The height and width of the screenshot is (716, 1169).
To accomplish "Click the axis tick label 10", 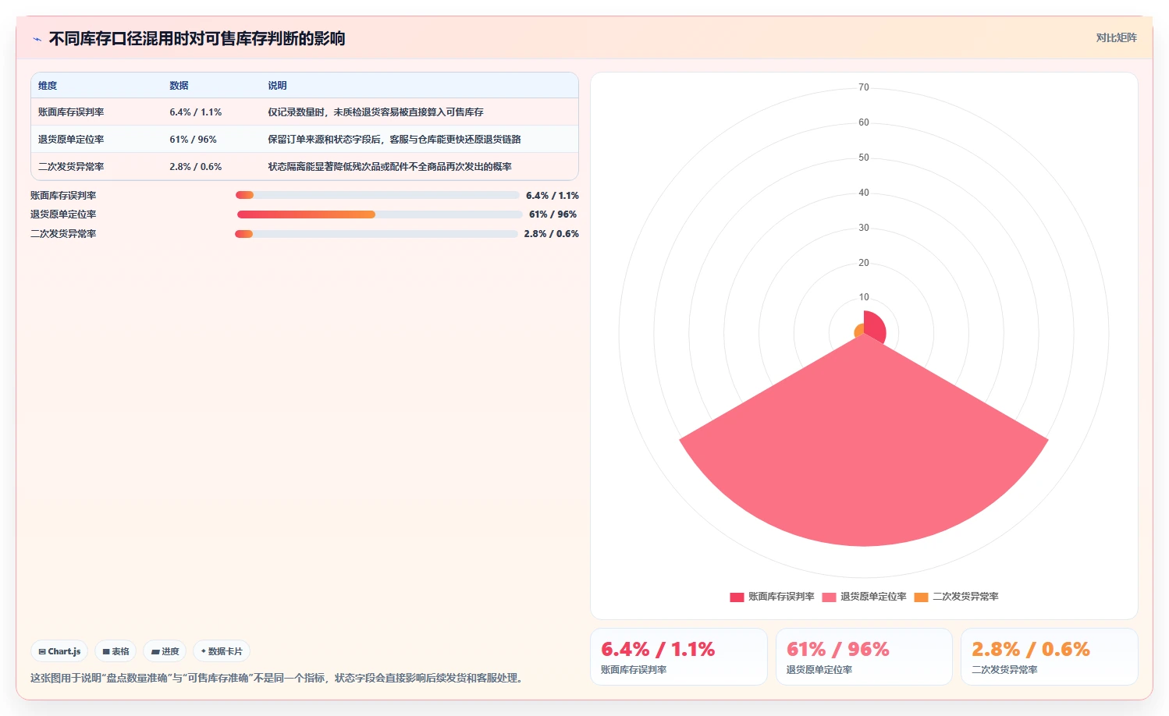I will coord(864,297).
